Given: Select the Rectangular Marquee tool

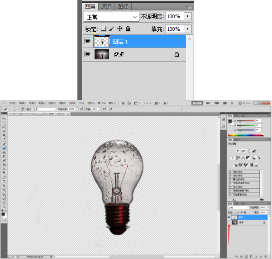Looking at the screenshot, I should pos(4,123).
